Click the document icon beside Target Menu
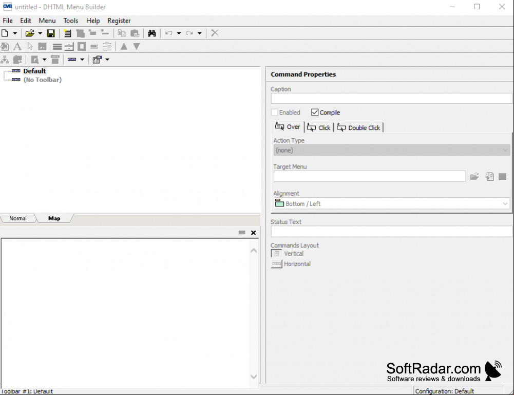The width and height of the screenshot is (514, 395). click(x=489, y=177)
